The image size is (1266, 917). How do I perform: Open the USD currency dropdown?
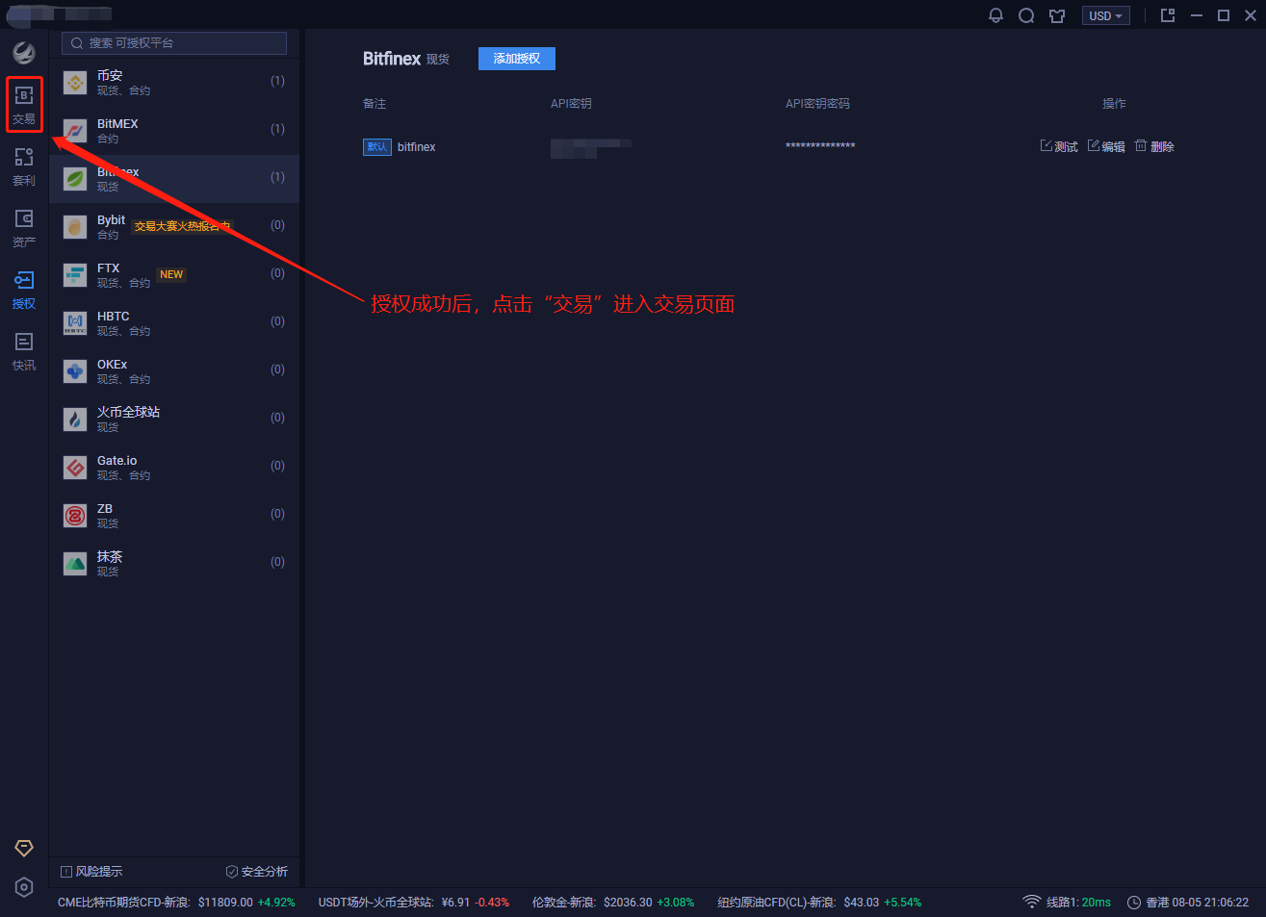pos(1105,15)
